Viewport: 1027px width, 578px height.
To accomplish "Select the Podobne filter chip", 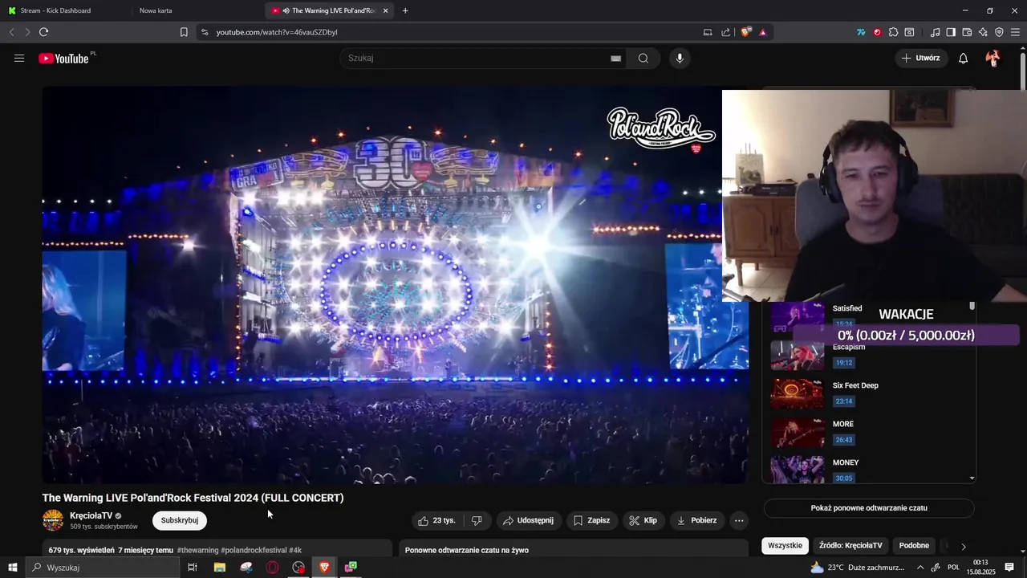I will point(914,545).
